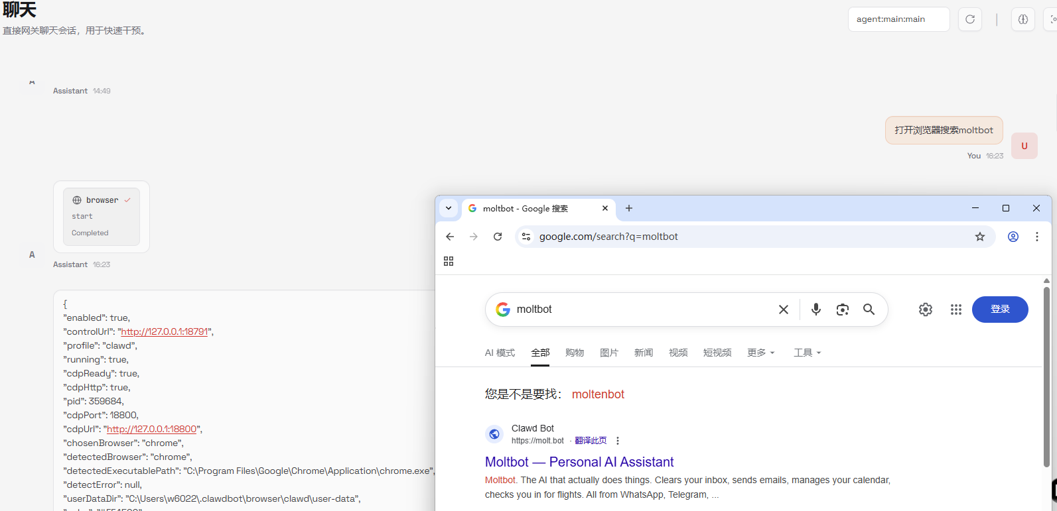Switch to 购物 tab
Image resolution: width=1057 pixels, height=511 pixels.
click(x=575, y=353)
